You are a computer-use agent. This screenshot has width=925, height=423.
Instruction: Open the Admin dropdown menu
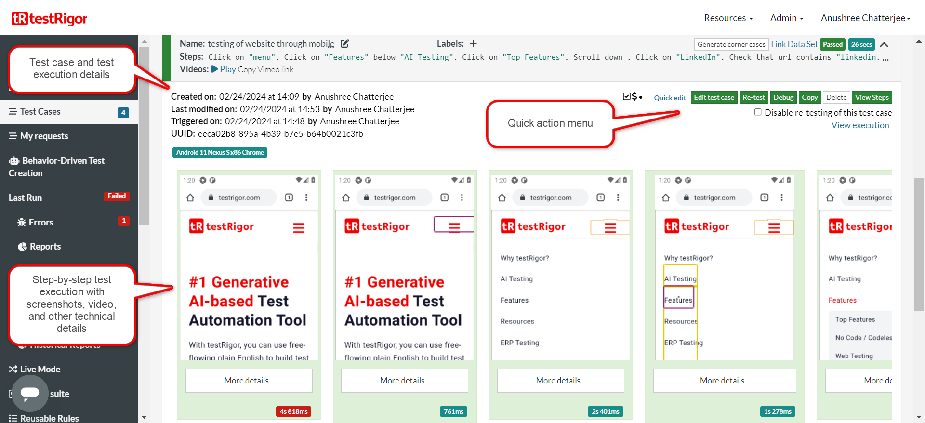pos(786,18)
